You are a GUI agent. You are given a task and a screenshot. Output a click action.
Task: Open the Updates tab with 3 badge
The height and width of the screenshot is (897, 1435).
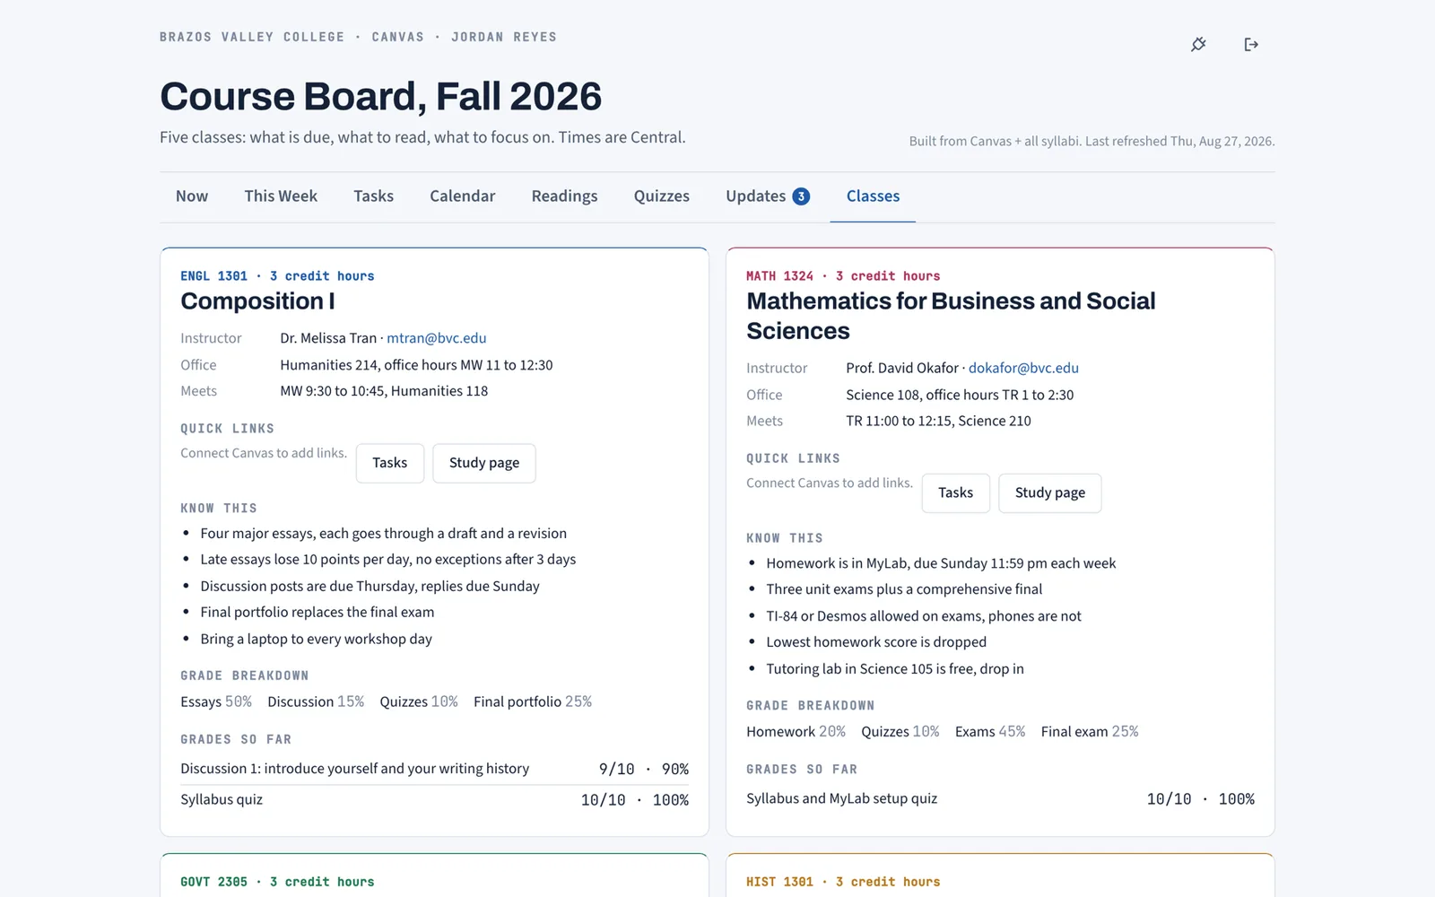click(768, 196)
